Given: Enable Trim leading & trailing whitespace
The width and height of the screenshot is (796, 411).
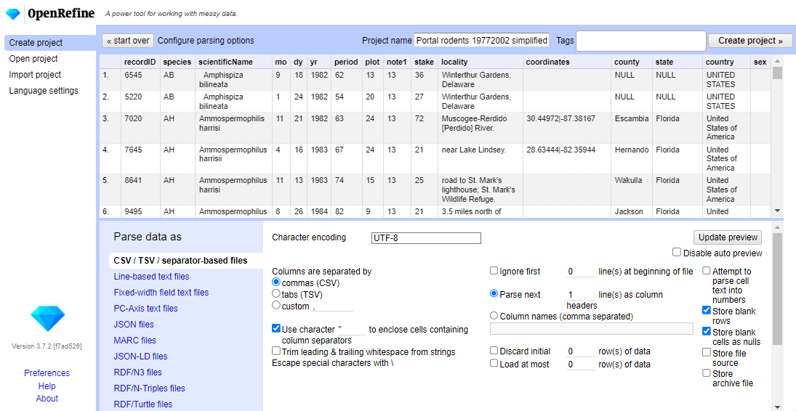Looking at the screenshot, I should [276, 351].
